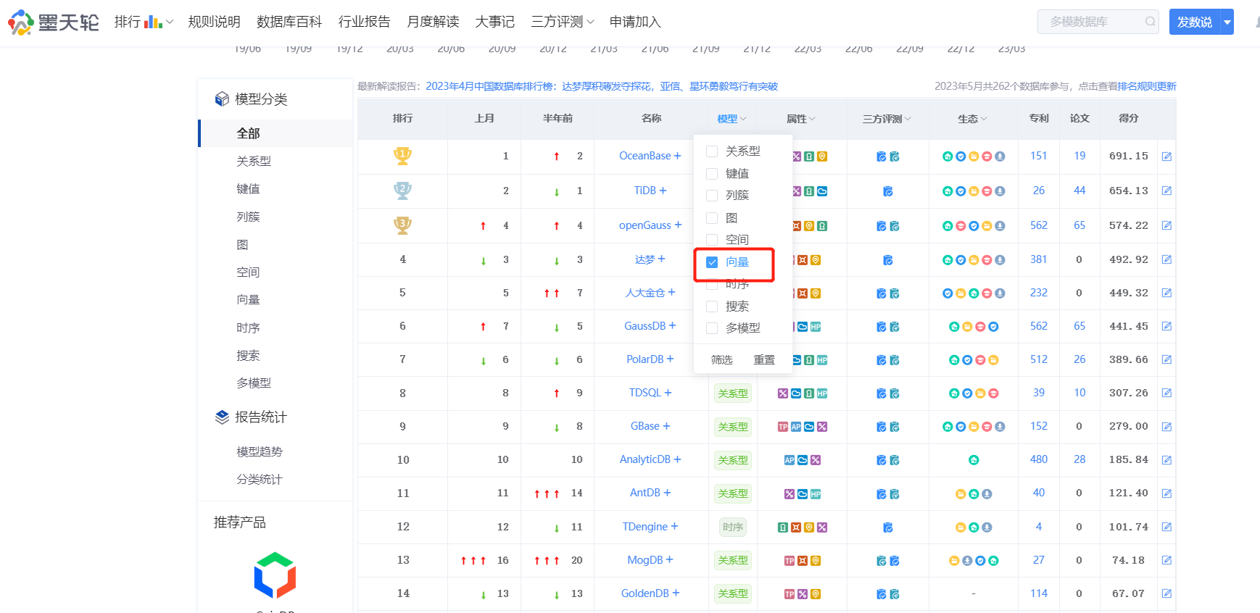Click silver trophy rank icon

[x=402, y=191]
